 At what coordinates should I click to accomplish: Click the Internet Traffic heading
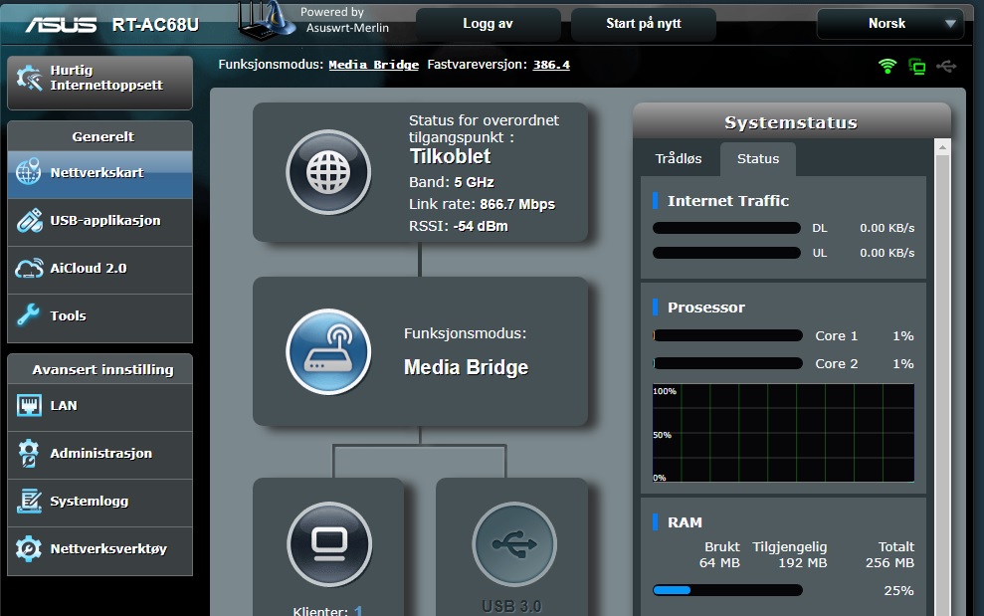pos(728,201)
